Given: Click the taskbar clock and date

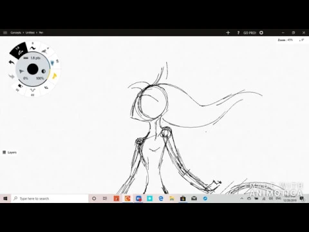Looking at the screenshot, I should [290, 198].
